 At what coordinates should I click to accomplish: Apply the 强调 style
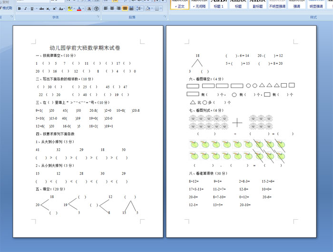point(297,4)
